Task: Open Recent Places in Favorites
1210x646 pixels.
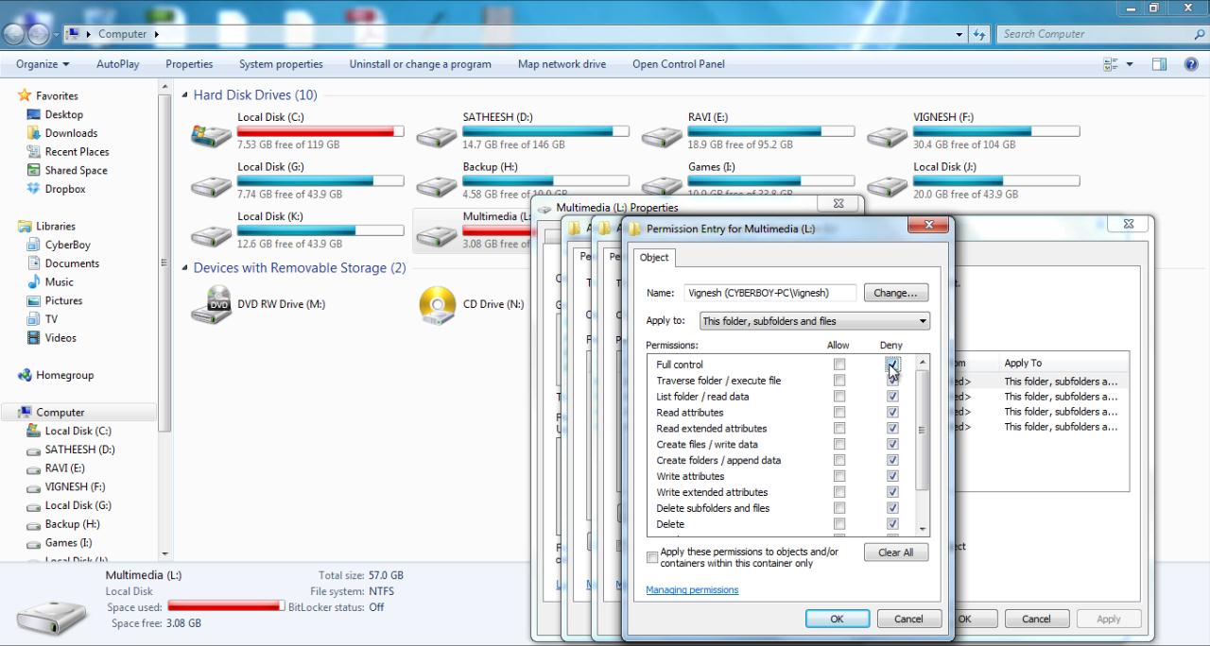Action: (77, 151)
